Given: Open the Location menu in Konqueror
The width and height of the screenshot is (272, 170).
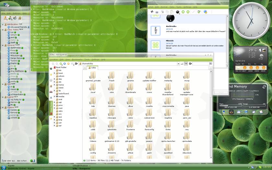Looking at the screenshot, I should [x=54, y=60].
